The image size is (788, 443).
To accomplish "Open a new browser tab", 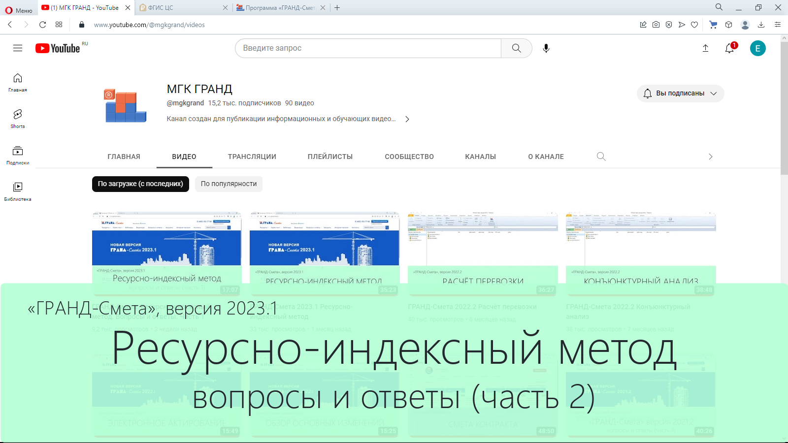I will [337, 7].
